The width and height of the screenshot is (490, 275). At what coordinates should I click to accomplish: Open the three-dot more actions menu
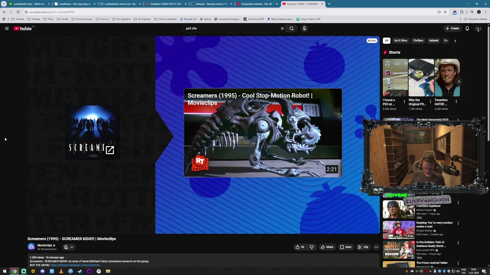tap(376, 247)
